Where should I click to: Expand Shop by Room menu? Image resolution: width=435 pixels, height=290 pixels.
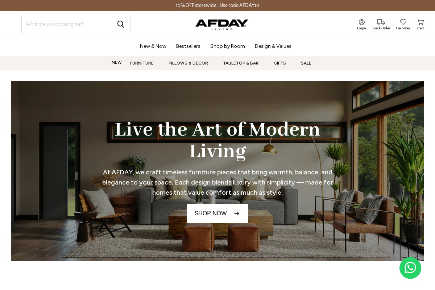(228, 46)
